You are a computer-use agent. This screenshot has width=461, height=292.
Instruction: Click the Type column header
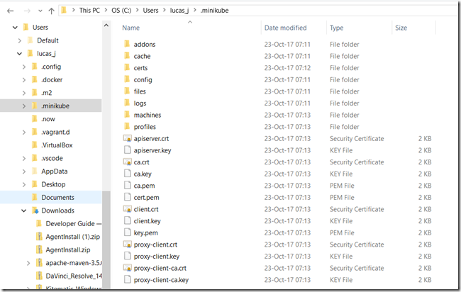(x=337, y=28)
